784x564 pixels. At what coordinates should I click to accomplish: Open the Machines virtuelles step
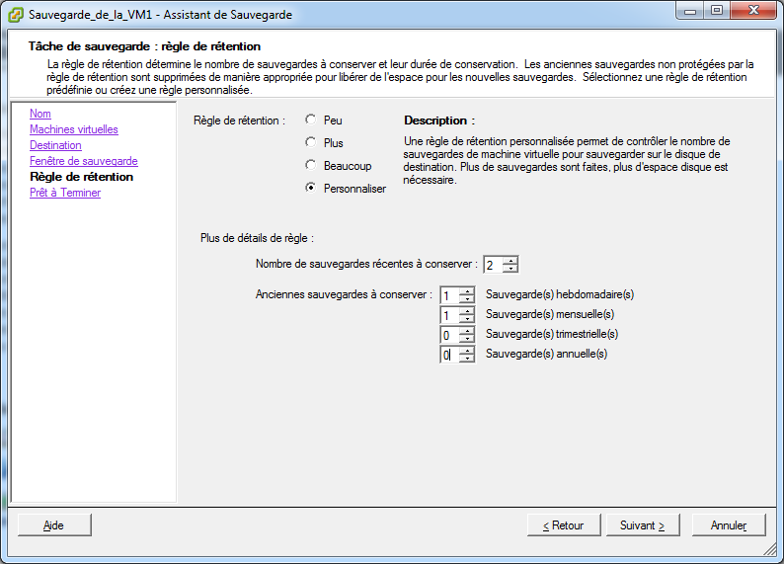pyautogui.click(x=73, y=129)
